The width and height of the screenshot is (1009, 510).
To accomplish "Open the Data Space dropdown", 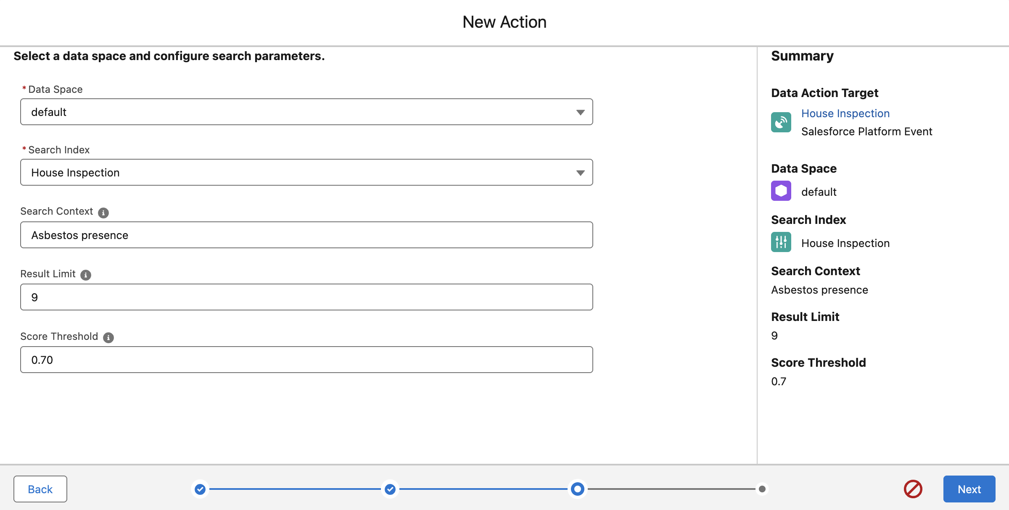I will 306,112.
